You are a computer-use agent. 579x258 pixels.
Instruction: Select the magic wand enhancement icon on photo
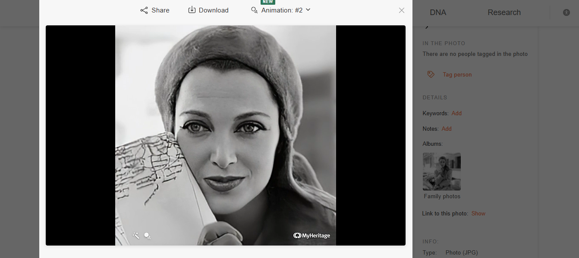(x=136, y=235)
